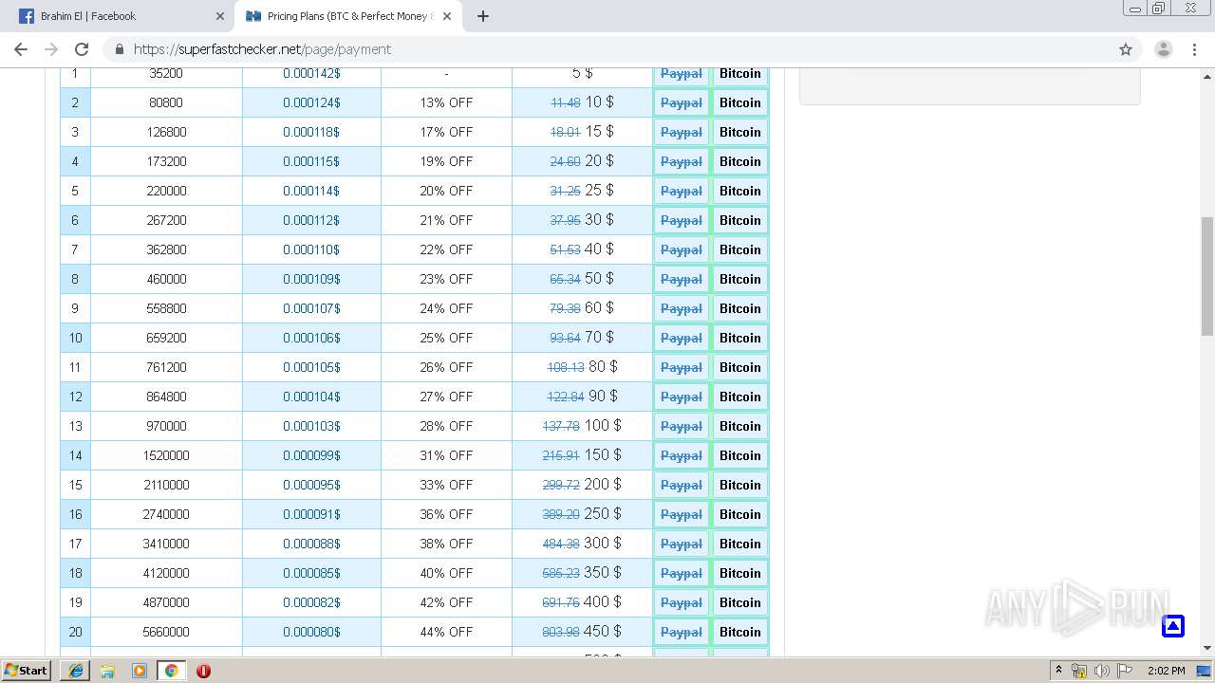Click the network tray icon
Screen dimensions: 1215x683
click(1079, 671)
